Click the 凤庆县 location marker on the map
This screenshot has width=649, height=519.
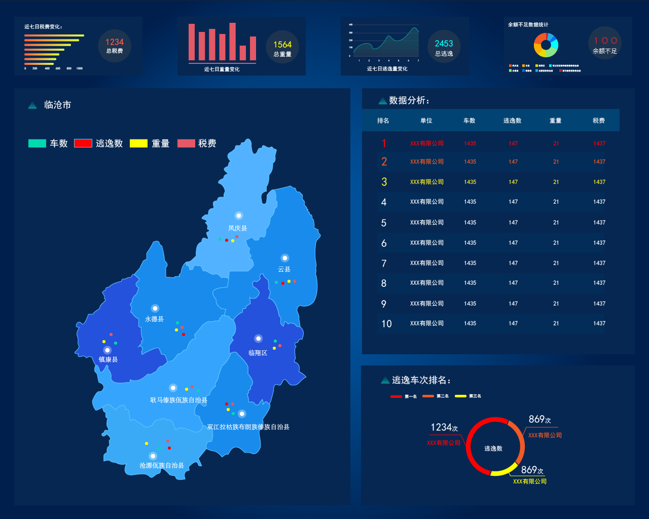click(x=239, y=216)
